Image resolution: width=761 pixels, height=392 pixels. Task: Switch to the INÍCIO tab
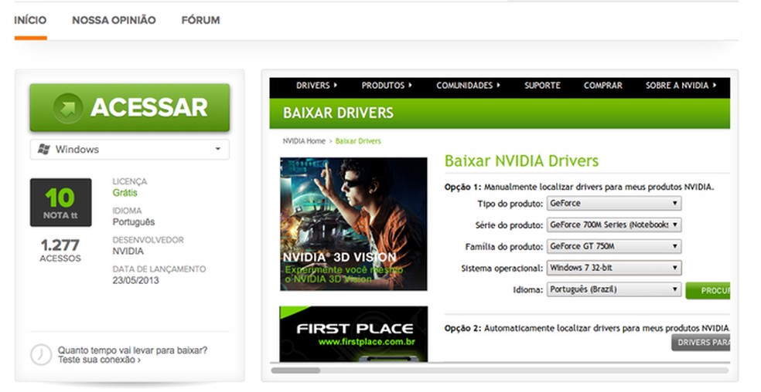point(30,20)
